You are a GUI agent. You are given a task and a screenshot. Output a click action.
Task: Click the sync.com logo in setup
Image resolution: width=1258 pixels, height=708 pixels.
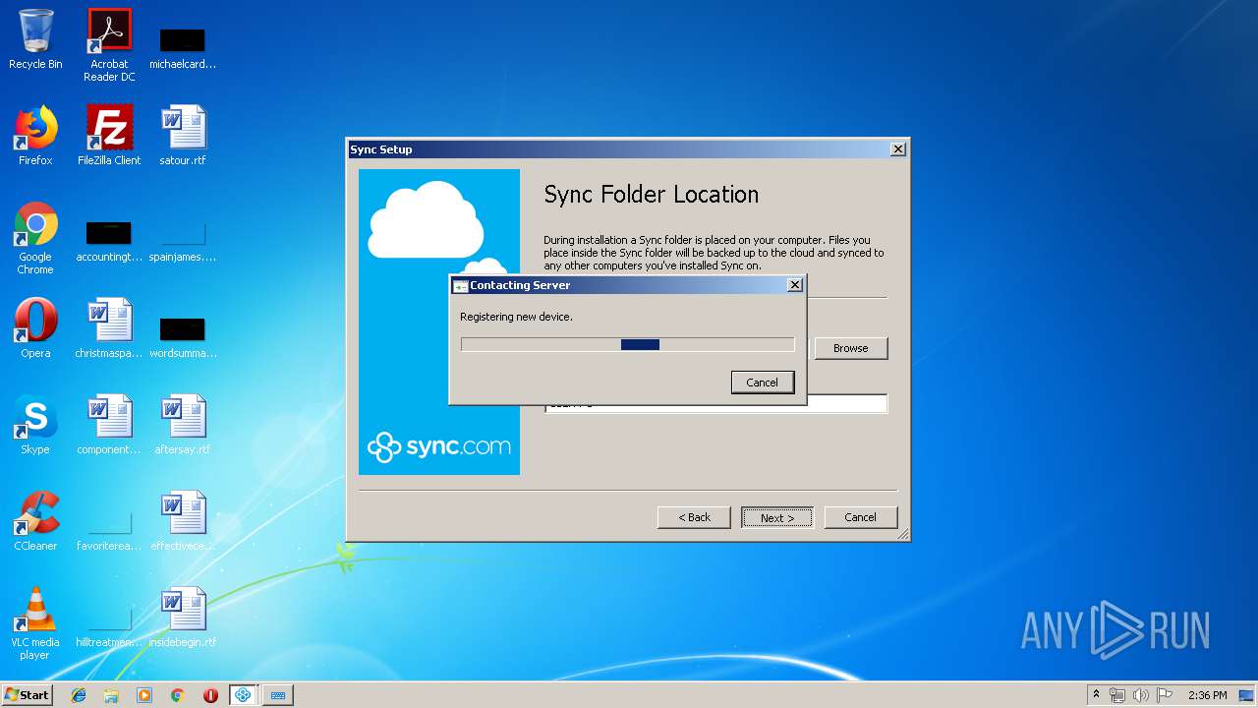(439, 446)
